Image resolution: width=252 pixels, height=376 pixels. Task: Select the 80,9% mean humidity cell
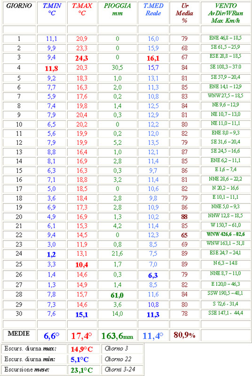click(184, 335)
